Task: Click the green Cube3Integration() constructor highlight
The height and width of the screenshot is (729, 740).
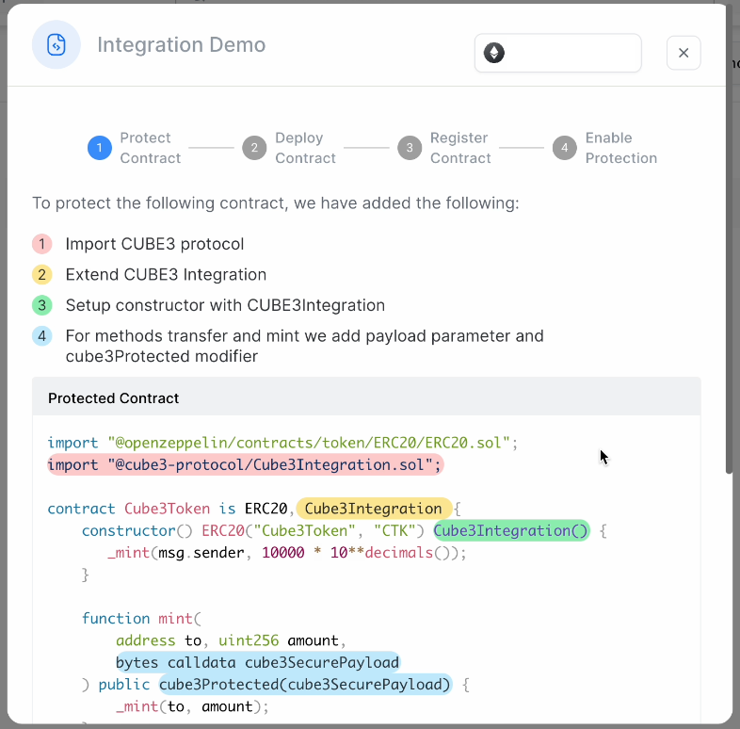Action: (x=511, y=530)
